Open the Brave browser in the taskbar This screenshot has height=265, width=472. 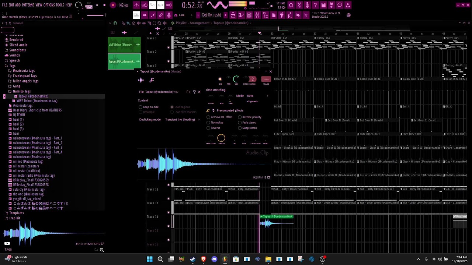coord(203,259)
